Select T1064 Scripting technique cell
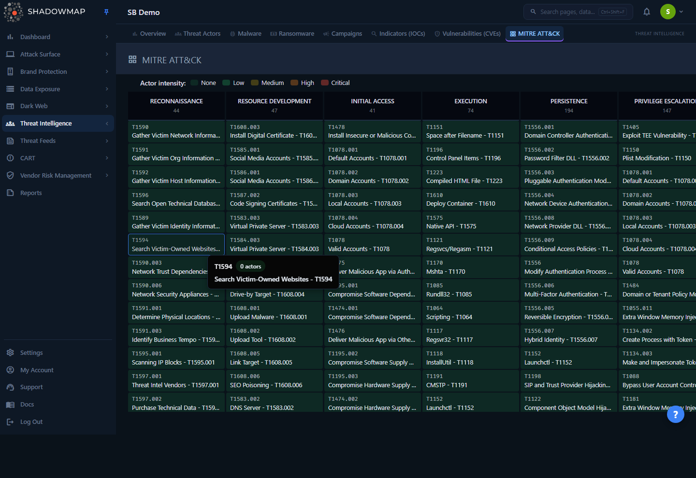The image size is (696, 478). click(471, 313)
